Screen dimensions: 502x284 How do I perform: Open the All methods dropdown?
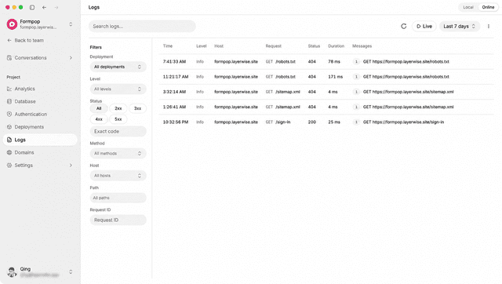(118, 153)
